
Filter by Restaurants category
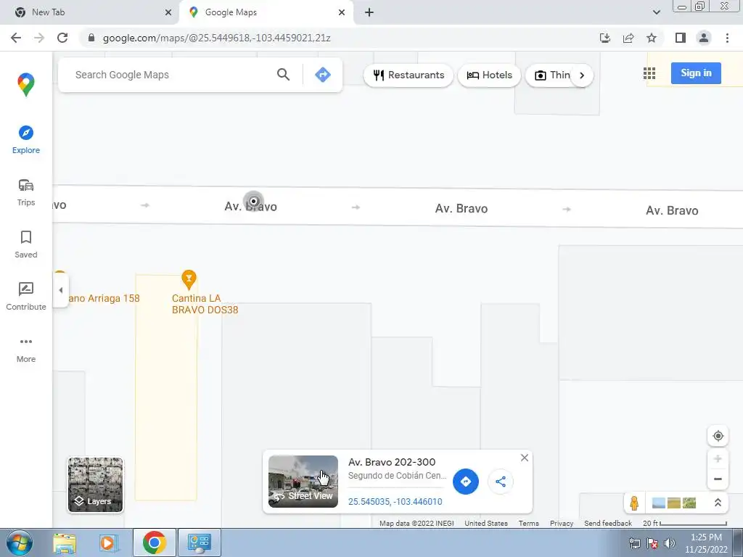[409, 75]
